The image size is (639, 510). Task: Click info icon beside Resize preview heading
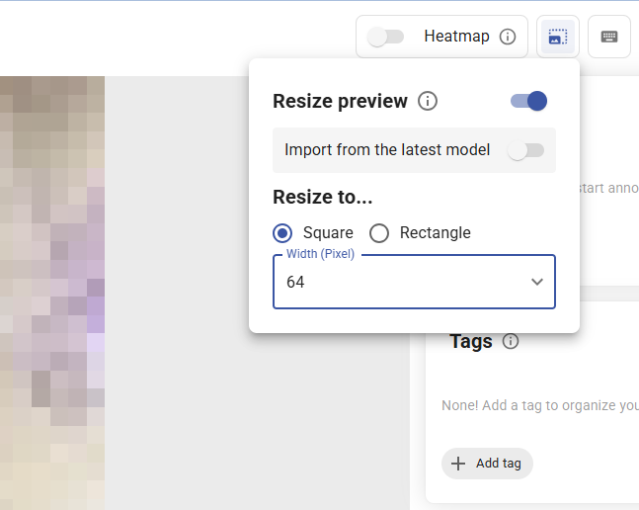click(428, 101)
